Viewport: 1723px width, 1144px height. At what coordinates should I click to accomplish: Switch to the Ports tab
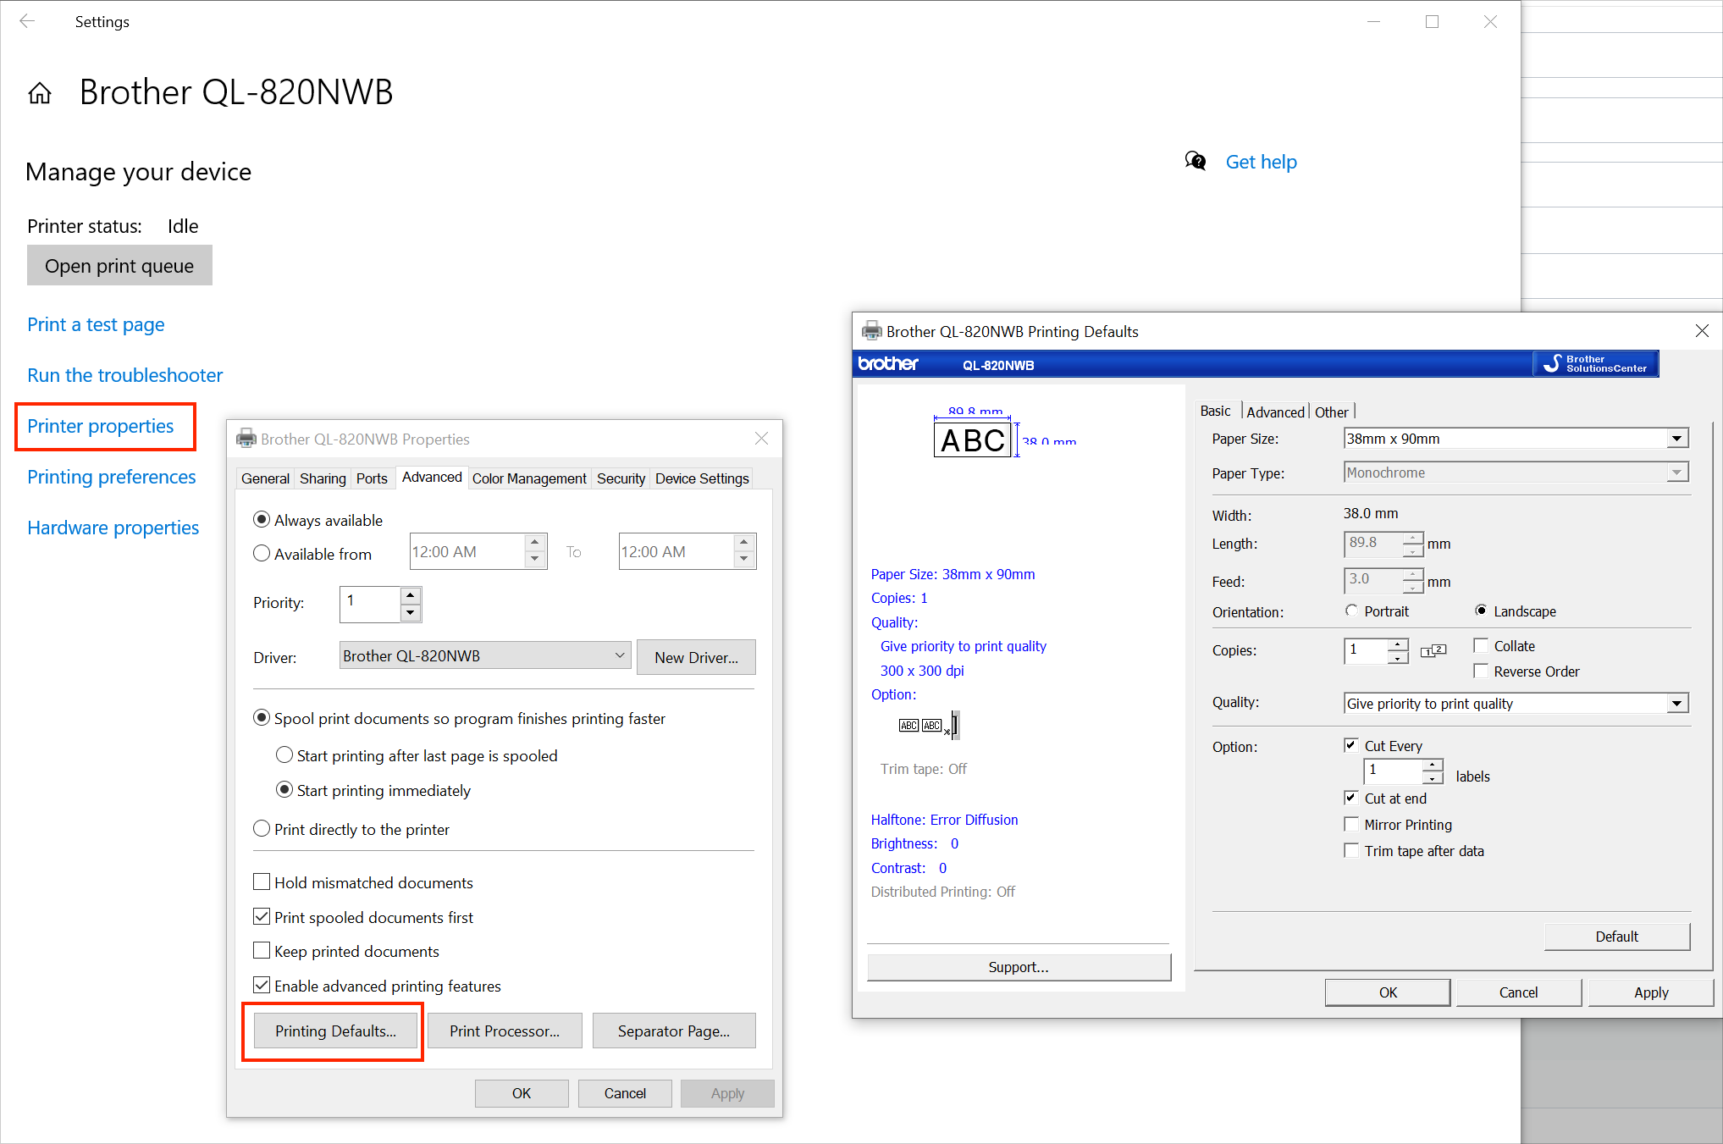pos(372,478)
